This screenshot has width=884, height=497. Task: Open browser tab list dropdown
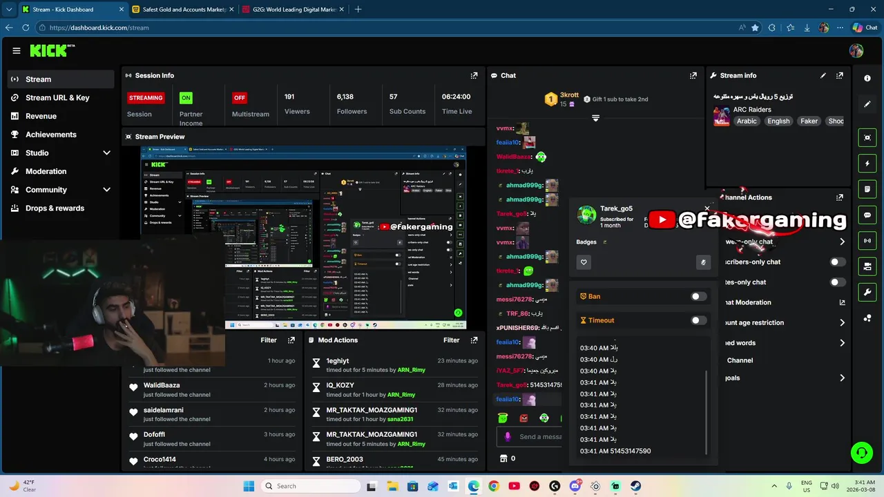[8, 10]
